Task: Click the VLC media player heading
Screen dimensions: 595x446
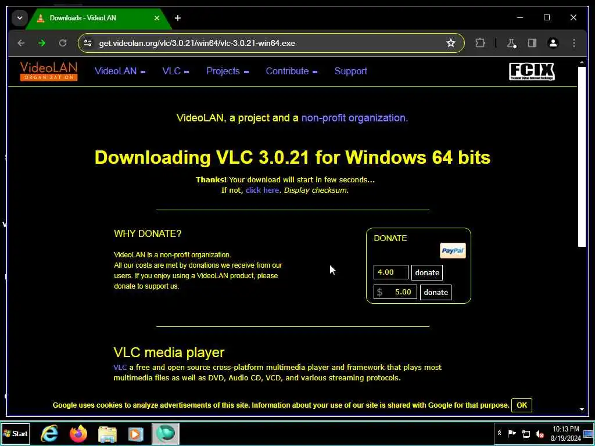Action: (x=169, y=353)
